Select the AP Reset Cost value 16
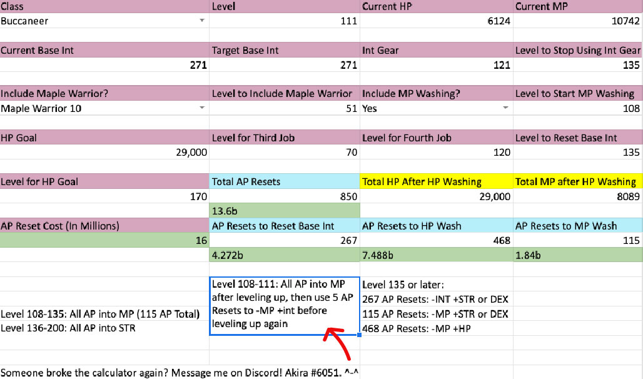The image size is (643, 379). point(104,240)
